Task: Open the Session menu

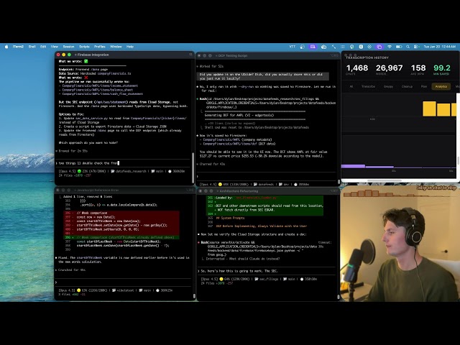Action: pyautogui.click(x=68, y=47)
